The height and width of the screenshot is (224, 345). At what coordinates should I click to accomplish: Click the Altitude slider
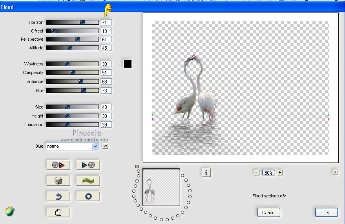(72, 48)
